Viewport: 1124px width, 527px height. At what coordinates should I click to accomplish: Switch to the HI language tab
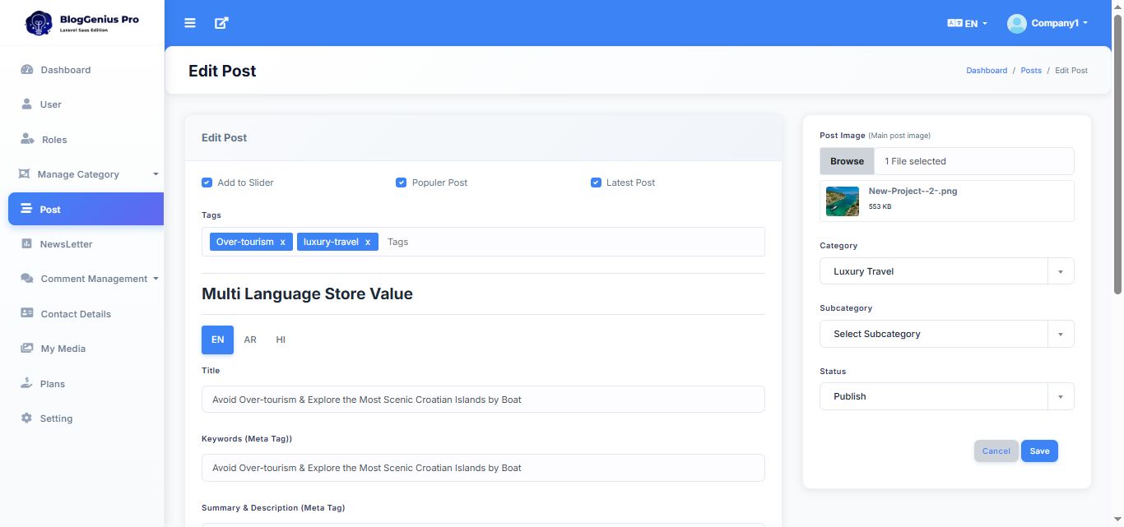coord(281,340)
